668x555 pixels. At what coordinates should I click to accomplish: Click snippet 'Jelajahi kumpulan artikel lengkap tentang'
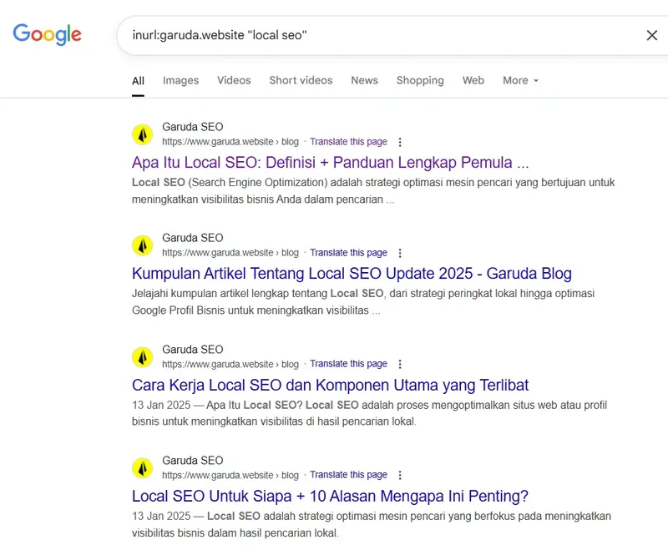pos(363,302)
